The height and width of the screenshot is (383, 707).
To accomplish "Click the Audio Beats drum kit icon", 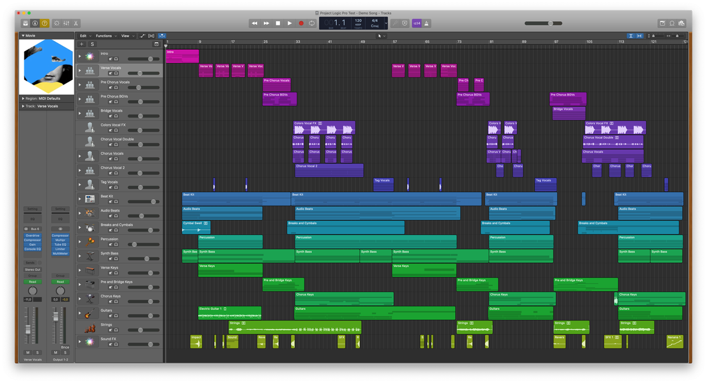I will 90,213.
